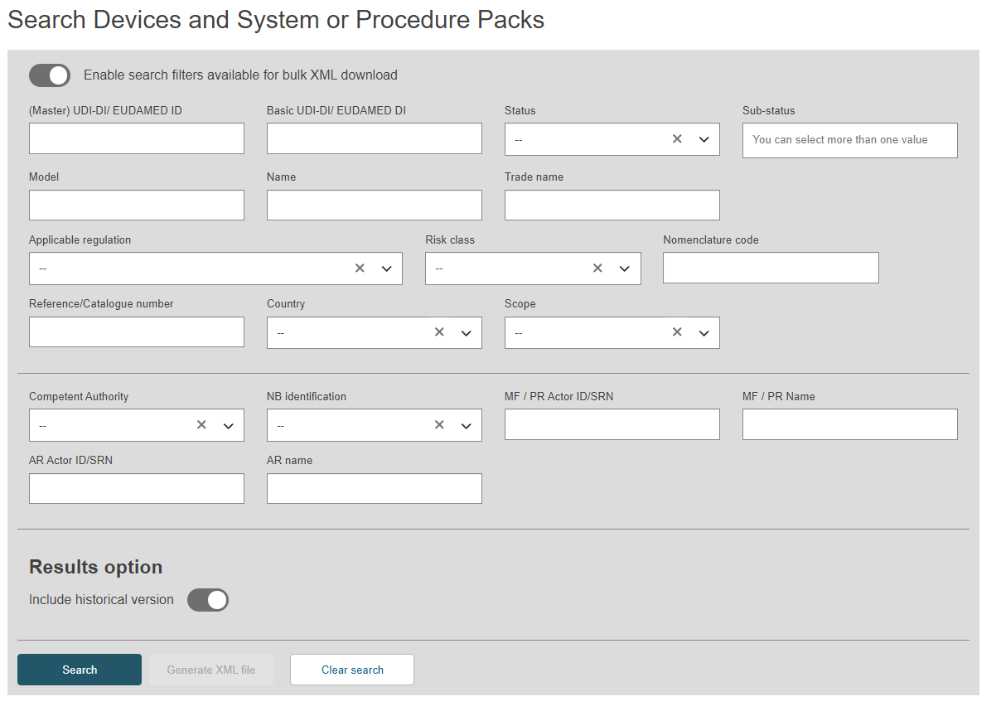This screenshot has width=1001, height=716.
Task: Open the Competent Authority dropdown arrow
Action: tap(228, 425)
